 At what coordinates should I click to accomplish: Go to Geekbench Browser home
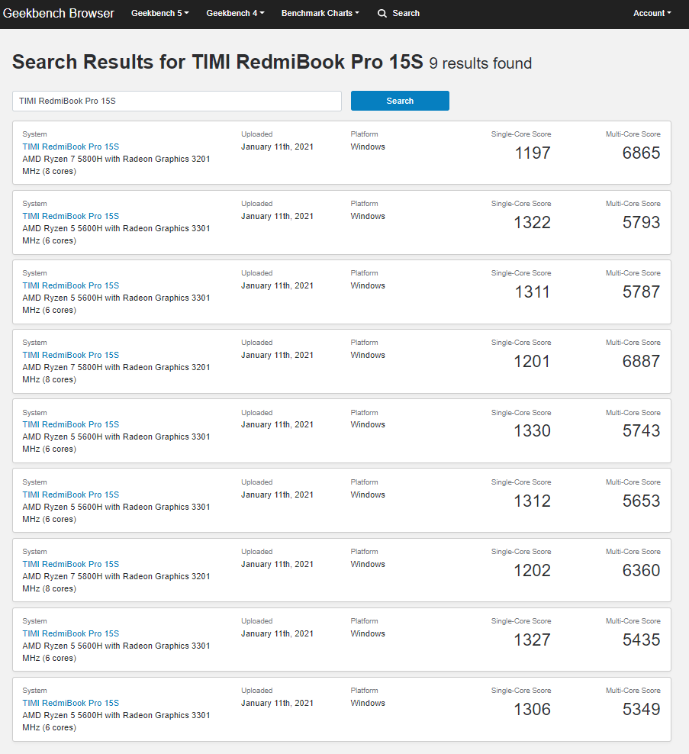coord(59,13)
